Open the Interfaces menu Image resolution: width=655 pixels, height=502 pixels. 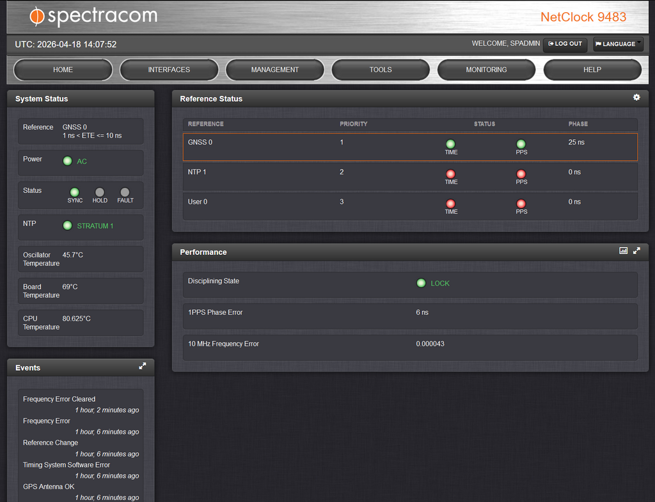click(x=169, y=70)
